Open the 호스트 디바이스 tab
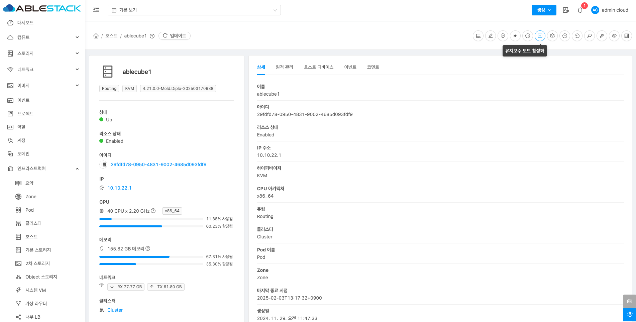This screenshot has width=636, height=322. [x=318, y=67]
